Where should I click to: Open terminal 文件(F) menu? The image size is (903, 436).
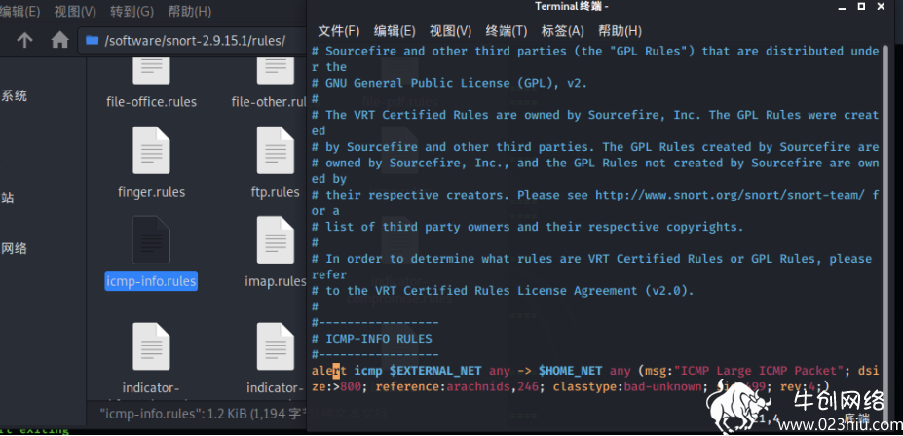[x=339, y=31]
